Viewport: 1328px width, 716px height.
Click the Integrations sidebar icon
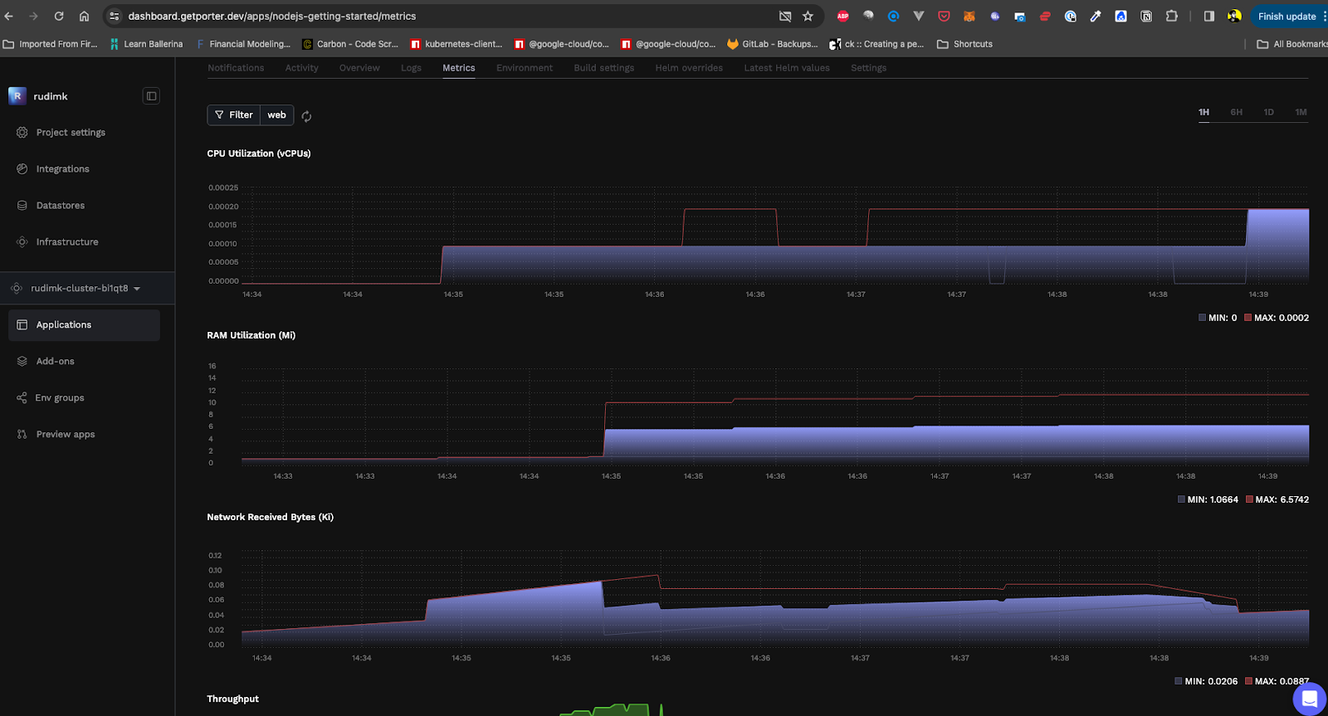pyautogui.click(x=22, y=169)
